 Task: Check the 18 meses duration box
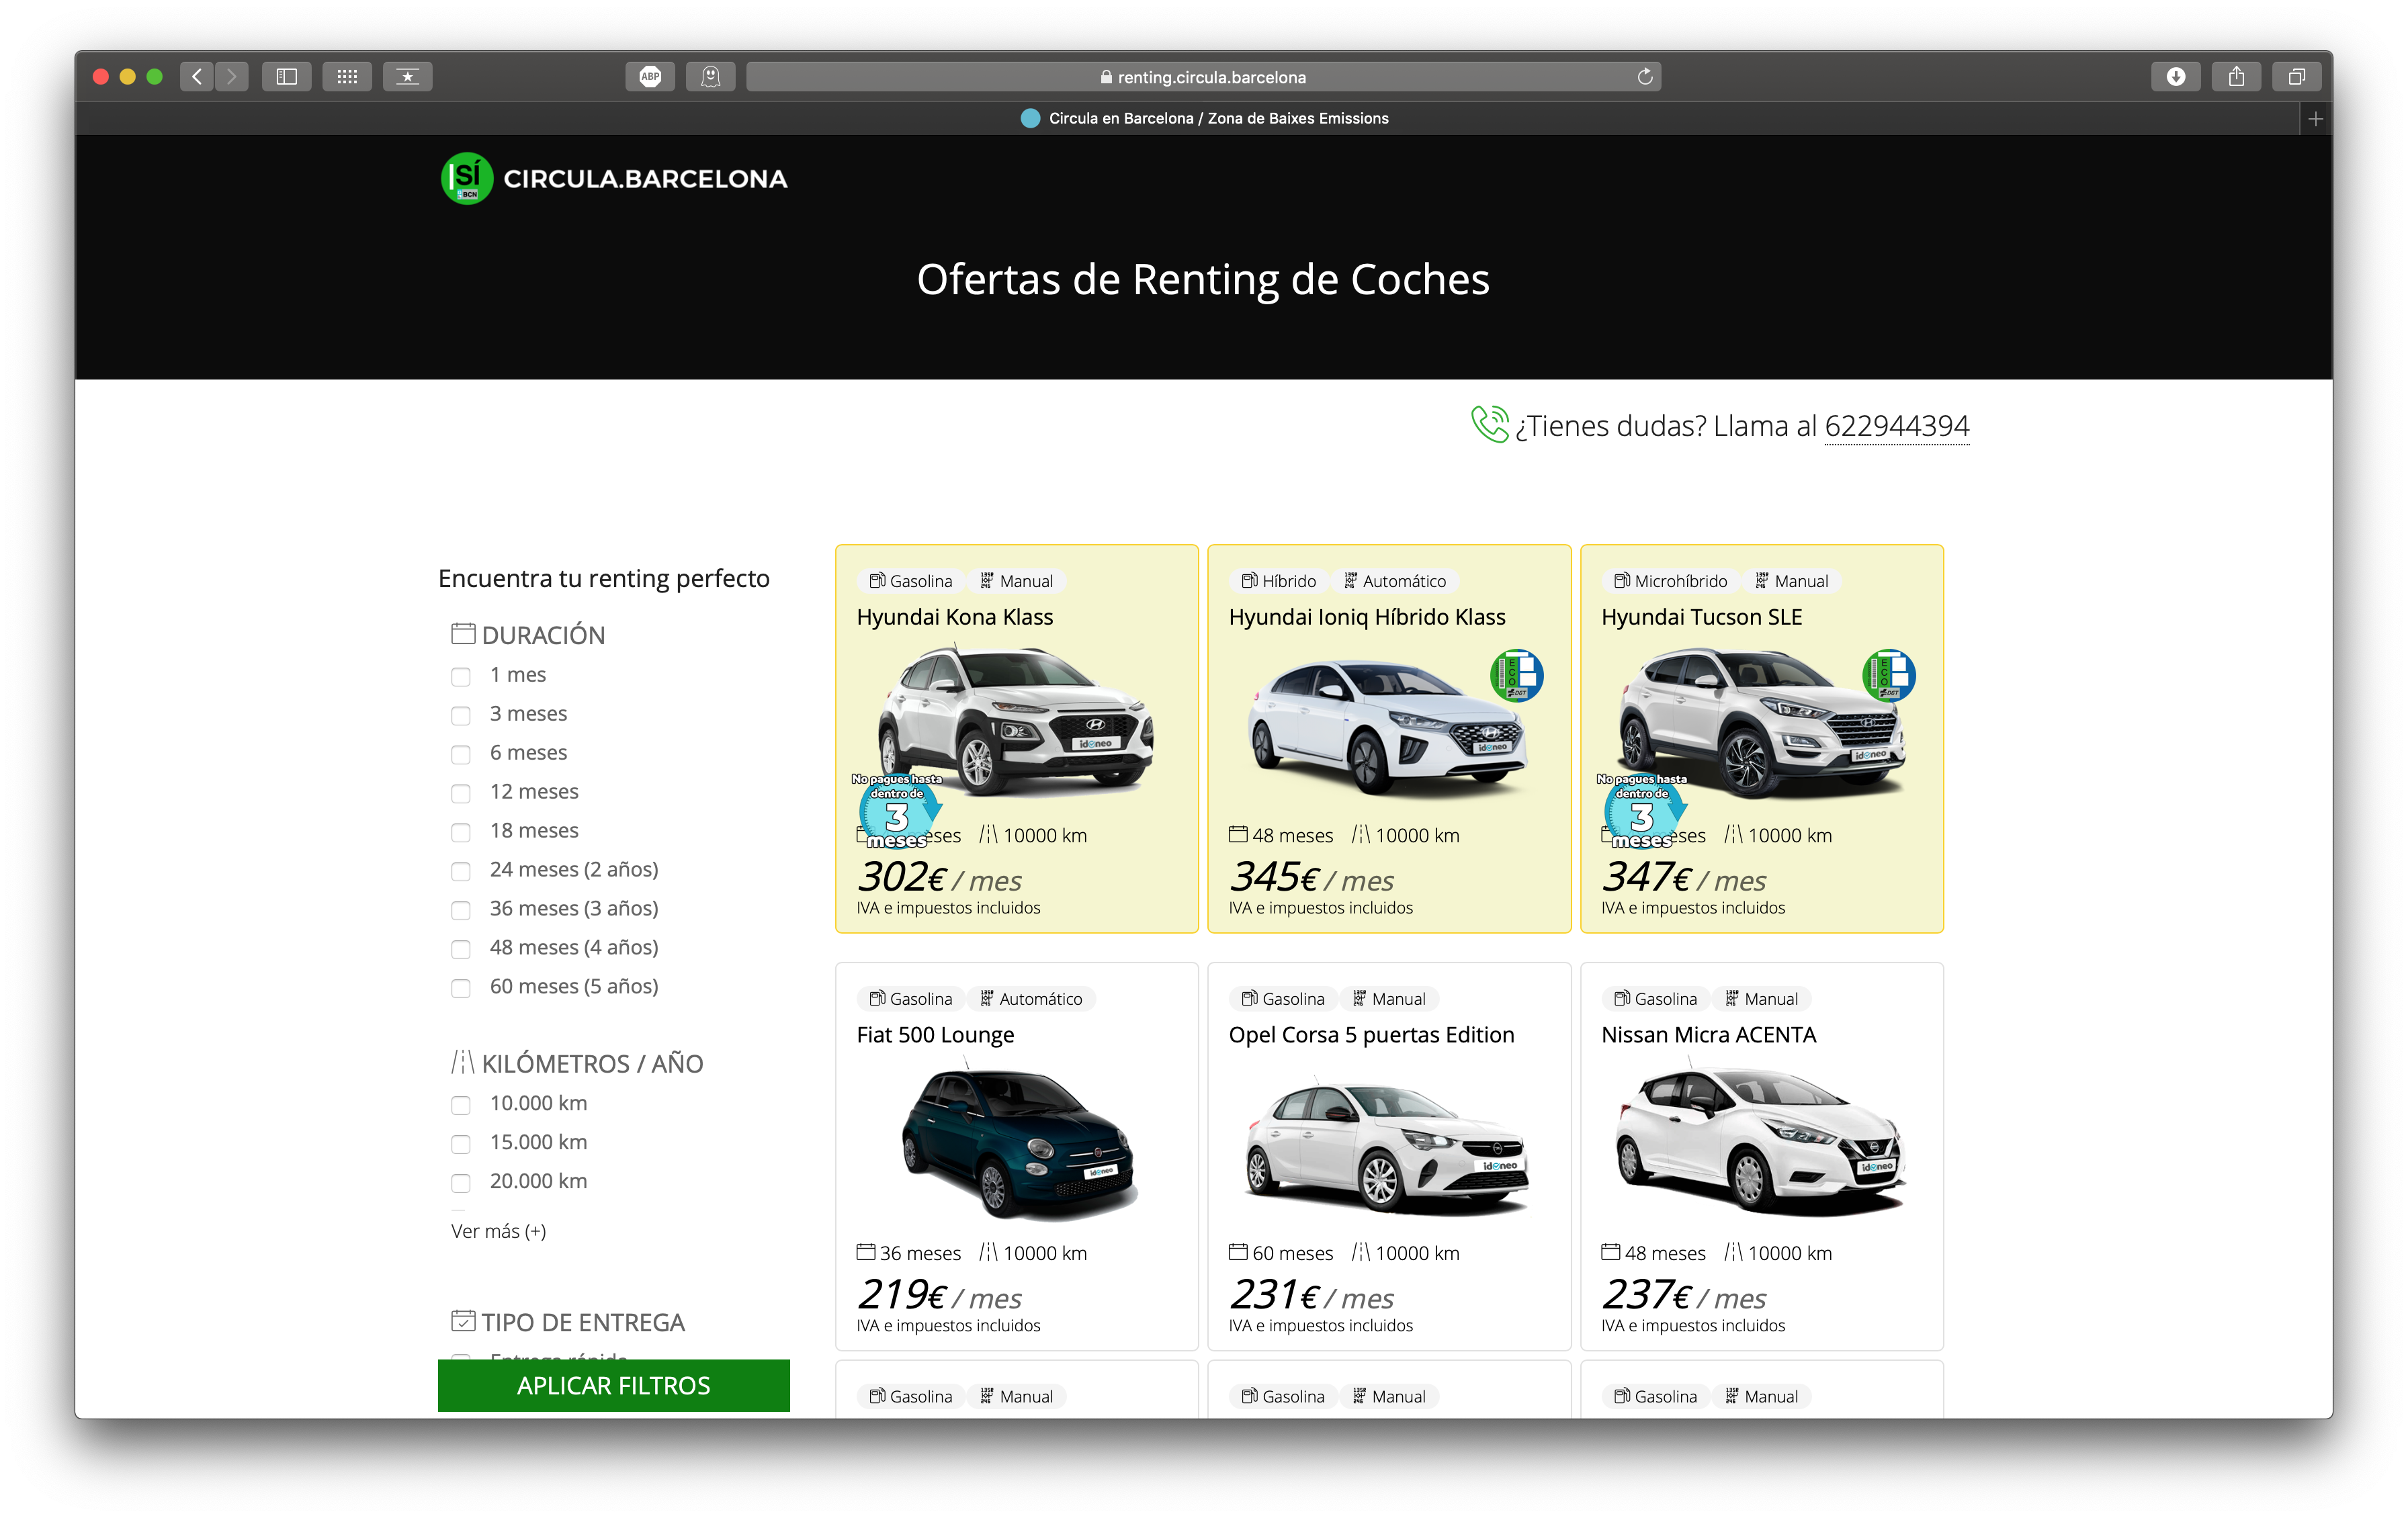(x=461, y=833)
